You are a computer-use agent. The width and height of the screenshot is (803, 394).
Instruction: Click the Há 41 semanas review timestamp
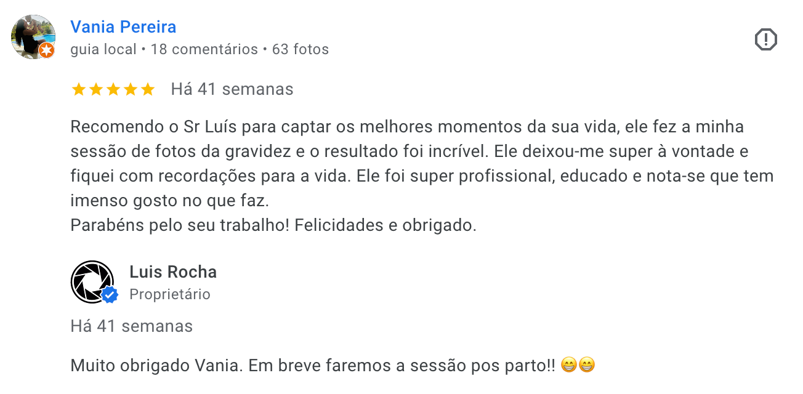click(x=232, y=89)
